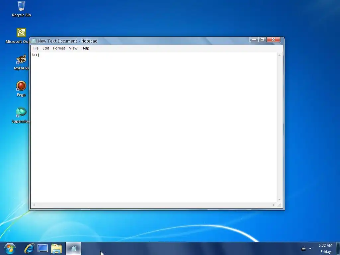This screenshot has height=255, width=340.
Task: Select the Supermium desktop shortcut
Action: [x=21, y=115]
